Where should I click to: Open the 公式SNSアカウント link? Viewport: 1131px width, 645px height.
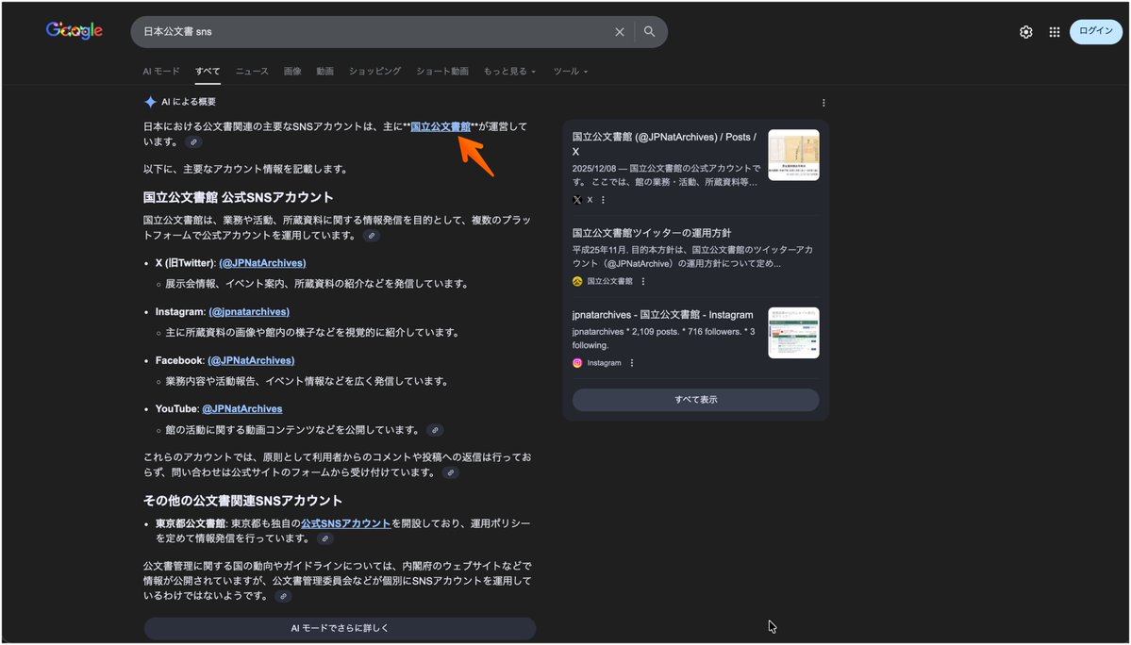(x=345, y=523)
